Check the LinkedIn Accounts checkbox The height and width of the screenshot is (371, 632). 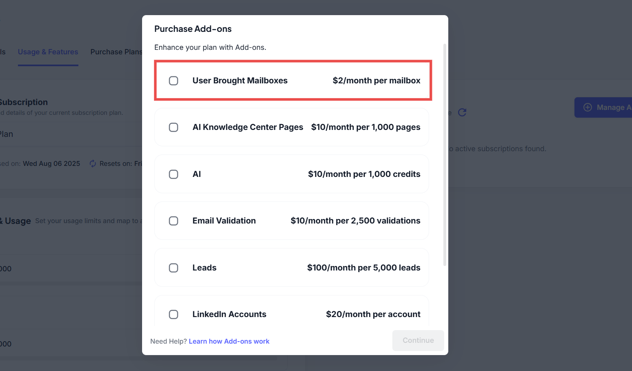pyautogui.click(x=174, y=315)
